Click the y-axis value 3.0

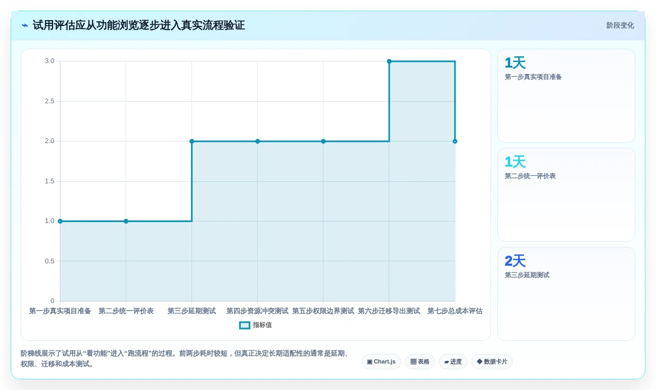click(x=49, y=61)
